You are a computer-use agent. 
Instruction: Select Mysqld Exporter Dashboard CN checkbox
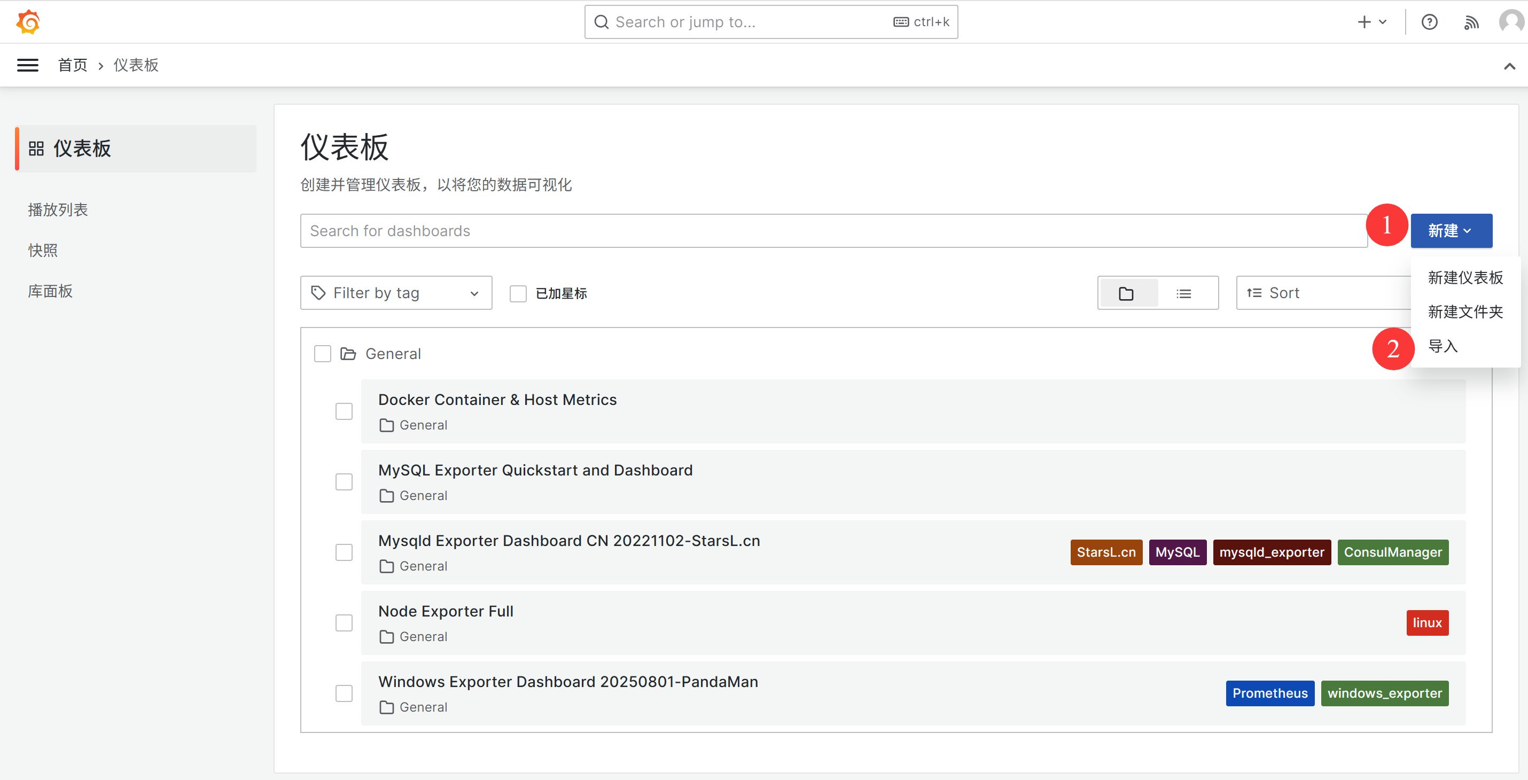[x=344, y=552]
